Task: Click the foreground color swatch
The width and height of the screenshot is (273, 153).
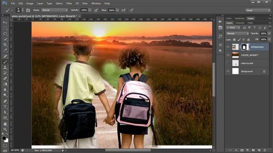Action: (x=4, y=138)
